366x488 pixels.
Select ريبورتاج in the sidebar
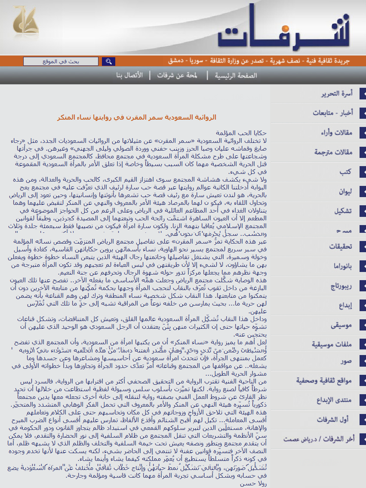coord(341,286)
